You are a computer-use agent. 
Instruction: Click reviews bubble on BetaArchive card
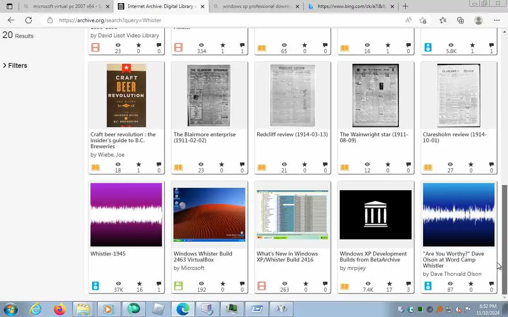408,284
